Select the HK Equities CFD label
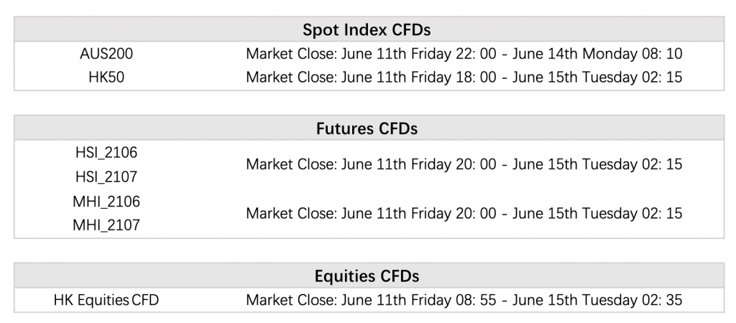Image resolution: width=736 pixels, height=323 pixels. [106, 300]
